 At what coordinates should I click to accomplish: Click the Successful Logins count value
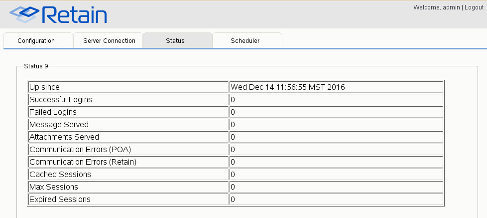(x=233, y=100)
